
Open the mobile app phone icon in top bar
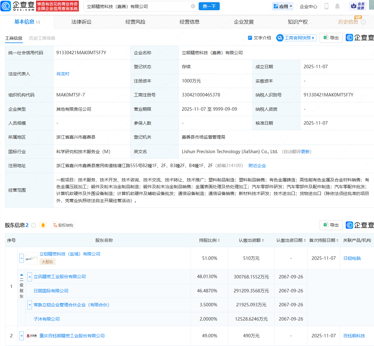point(326,6)
